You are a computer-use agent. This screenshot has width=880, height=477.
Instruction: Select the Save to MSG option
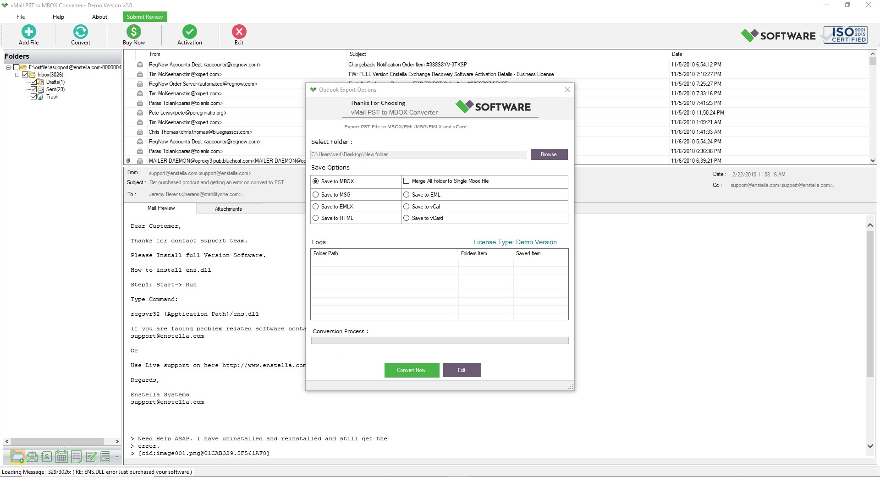click(x=315, y=195)
